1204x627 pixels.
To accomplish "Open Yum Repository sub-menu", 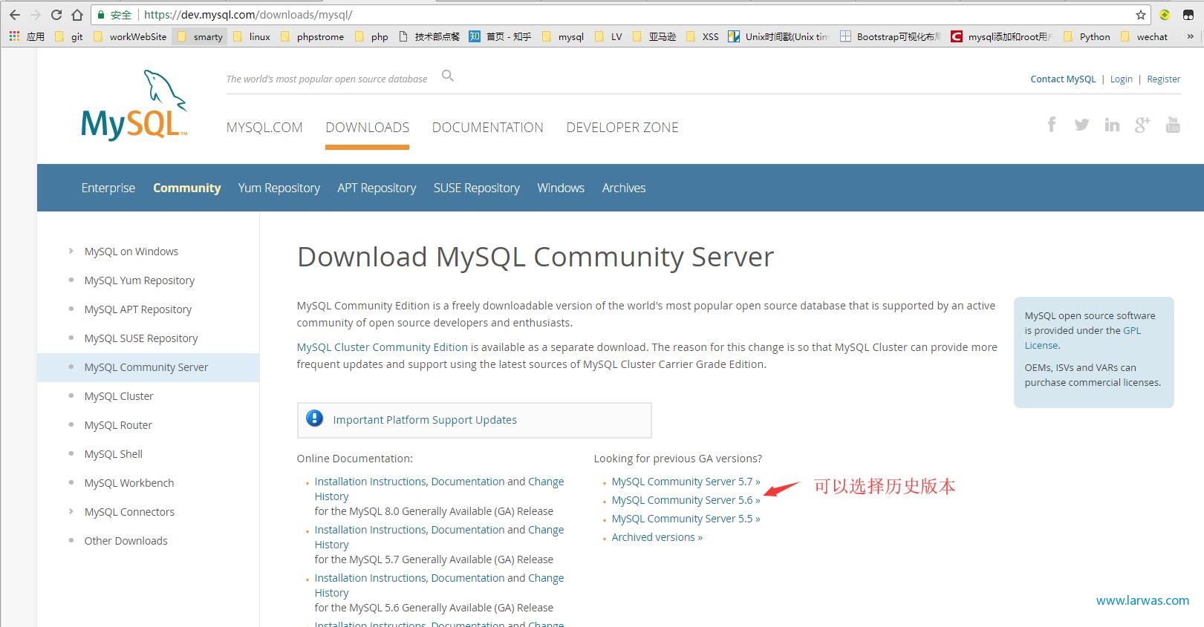I will 279,188.
